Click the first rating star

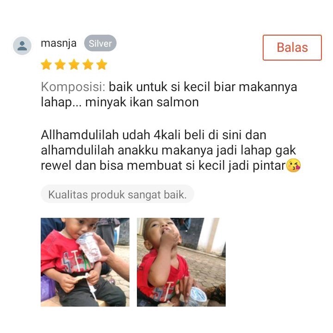(x=46, y=64)
